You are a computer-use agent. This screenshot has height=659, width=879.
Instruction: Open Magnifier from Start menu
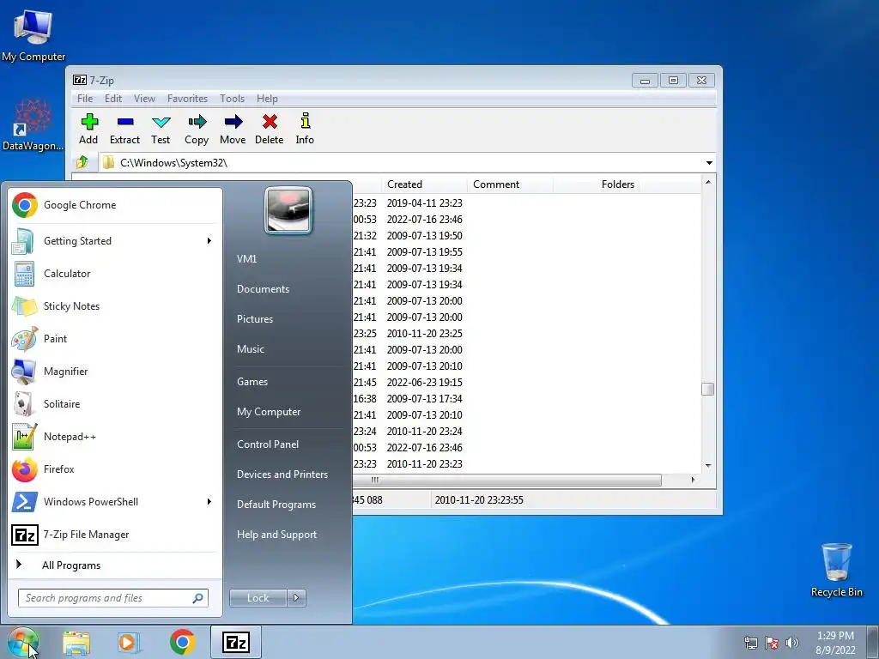tap(115, 371)
